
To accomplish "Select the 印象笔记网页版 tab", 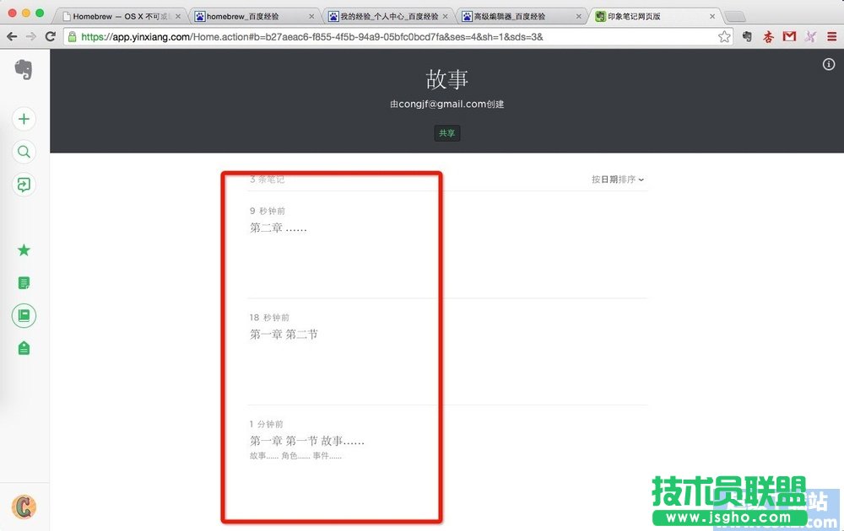I will [655, 16].
